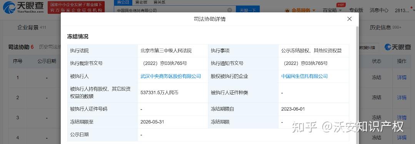Click the 天眼一下 search button
The image size is (415, 144).
coord(248,10)
